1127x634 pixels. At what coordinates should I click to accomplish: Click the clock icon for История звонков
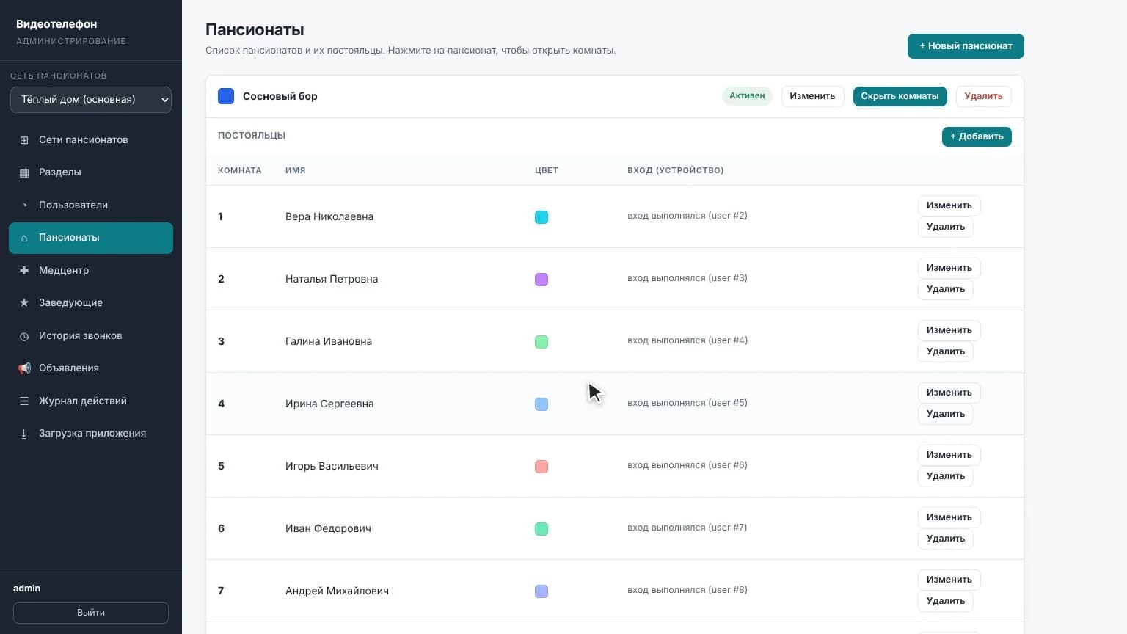(24, 336)
